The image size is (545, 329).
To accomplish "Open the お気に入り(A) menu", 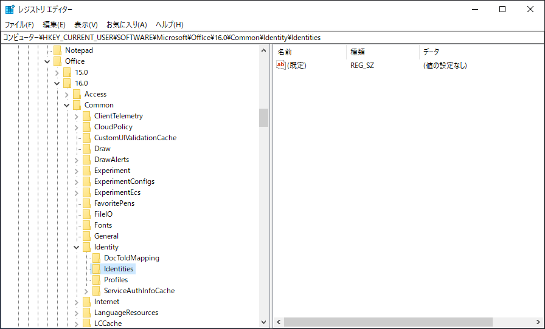I will pyautogui.click(x=127, y=25).
